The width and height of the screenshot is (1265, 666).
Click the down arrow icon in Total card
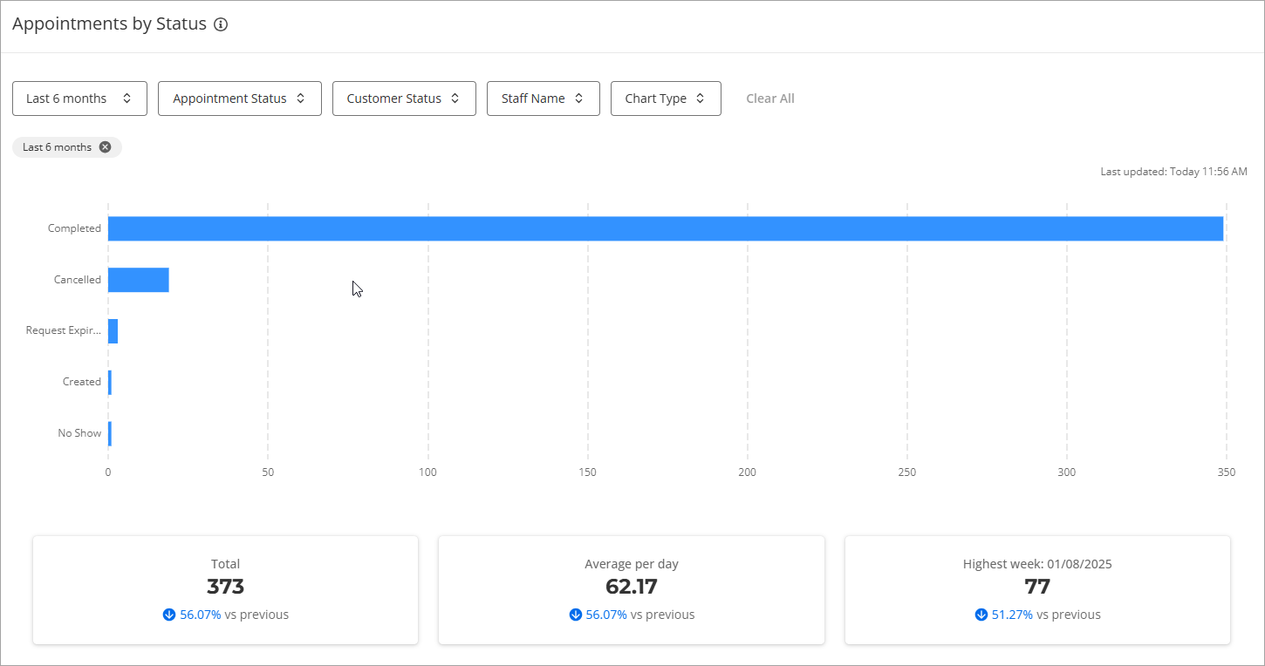pos(169,615)
